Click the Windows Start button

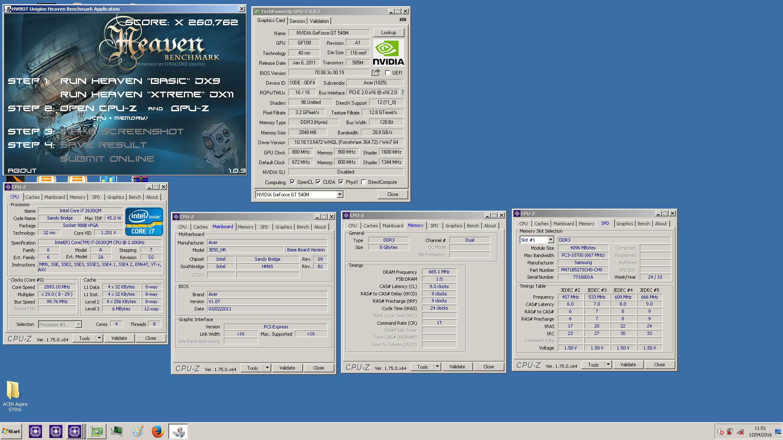[11, 431]
